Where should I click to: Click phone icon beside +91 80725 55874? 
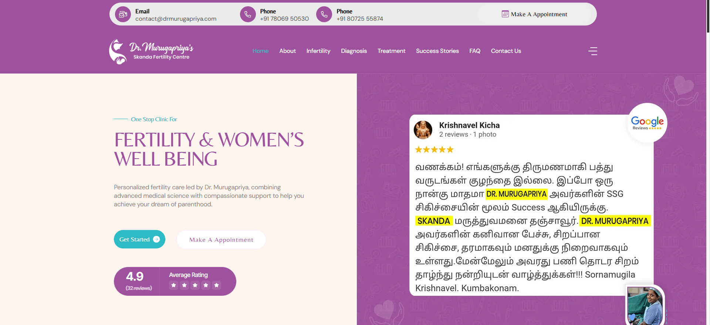pos(324,14)
